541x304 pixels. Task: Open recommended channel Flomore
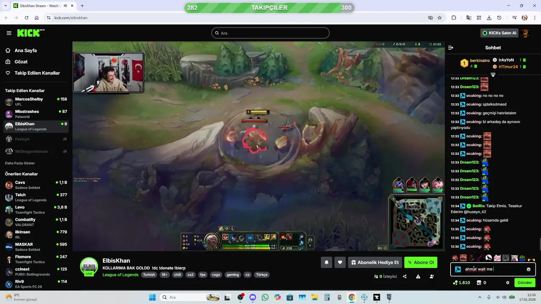[36, 259]
